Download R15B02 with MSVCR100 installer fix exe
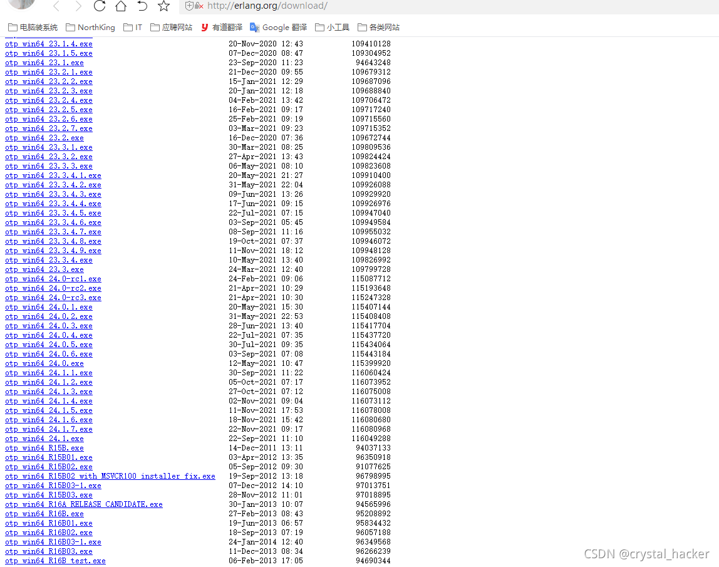 (110, 477)
